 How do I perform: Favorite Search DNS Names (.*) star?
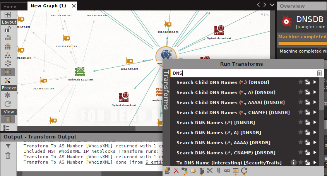[301, 122]
